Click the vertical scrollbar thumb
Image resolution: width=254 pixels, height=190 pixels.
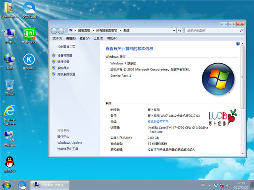coord(242,77)
